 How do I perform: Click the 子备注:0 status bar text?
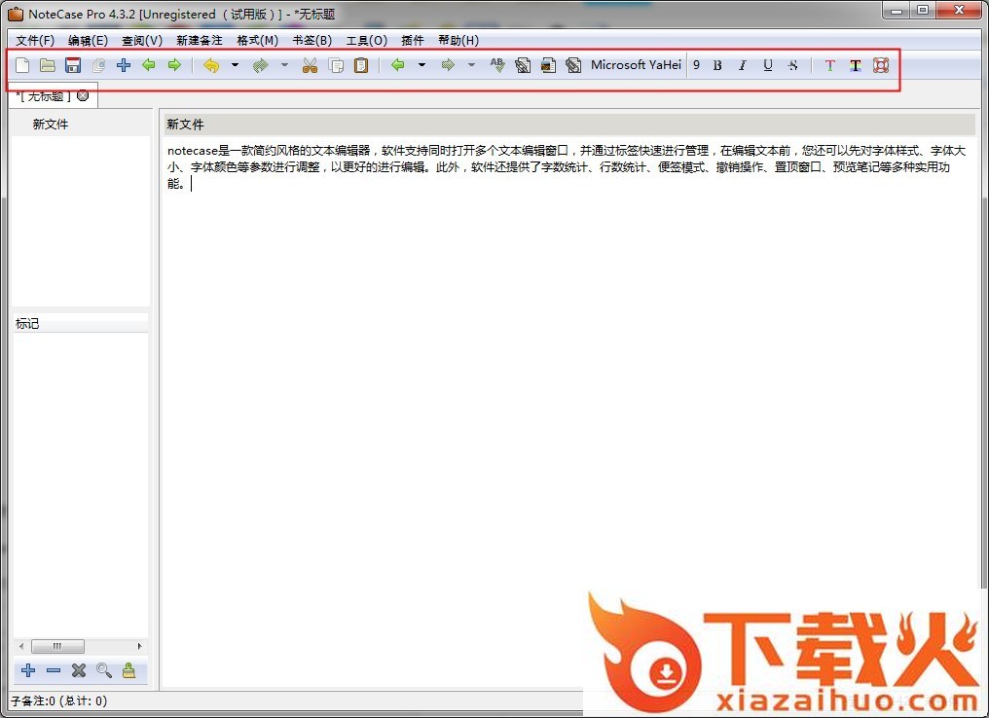click(58, 701)
